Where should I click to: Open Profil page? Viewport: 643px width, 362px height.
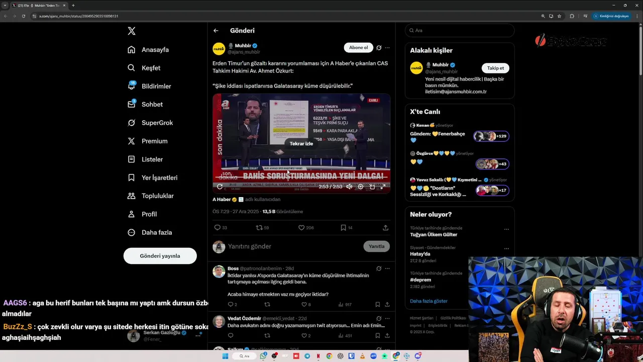pyautogui.click(x=142, y=214)
